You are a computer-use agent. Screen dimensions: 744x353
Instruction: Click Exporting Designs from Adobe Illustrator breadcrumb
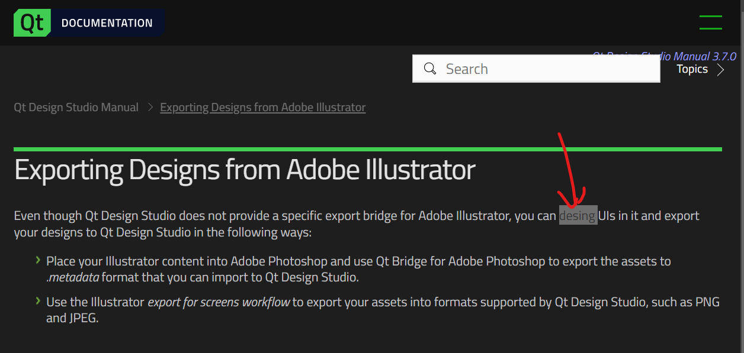click(262, 107)
